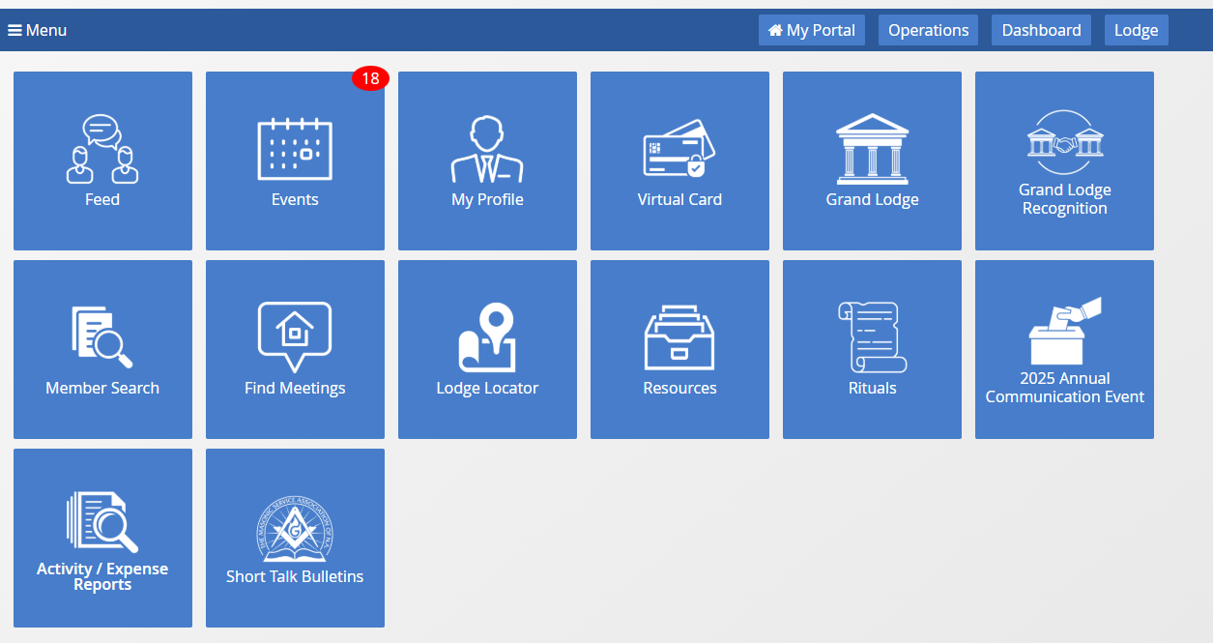Go to My Portal home button
The image size is (1213, 643).
pyautogui.click(x=811, y=30)
